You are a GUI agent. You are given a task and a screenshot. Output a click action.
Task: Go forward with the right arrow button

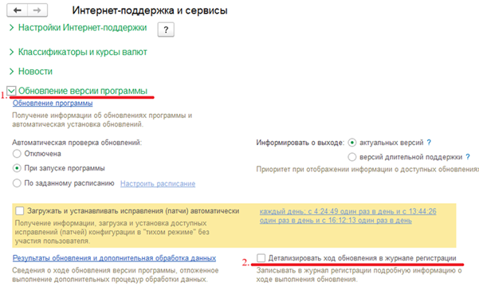(x=37, y=10)
